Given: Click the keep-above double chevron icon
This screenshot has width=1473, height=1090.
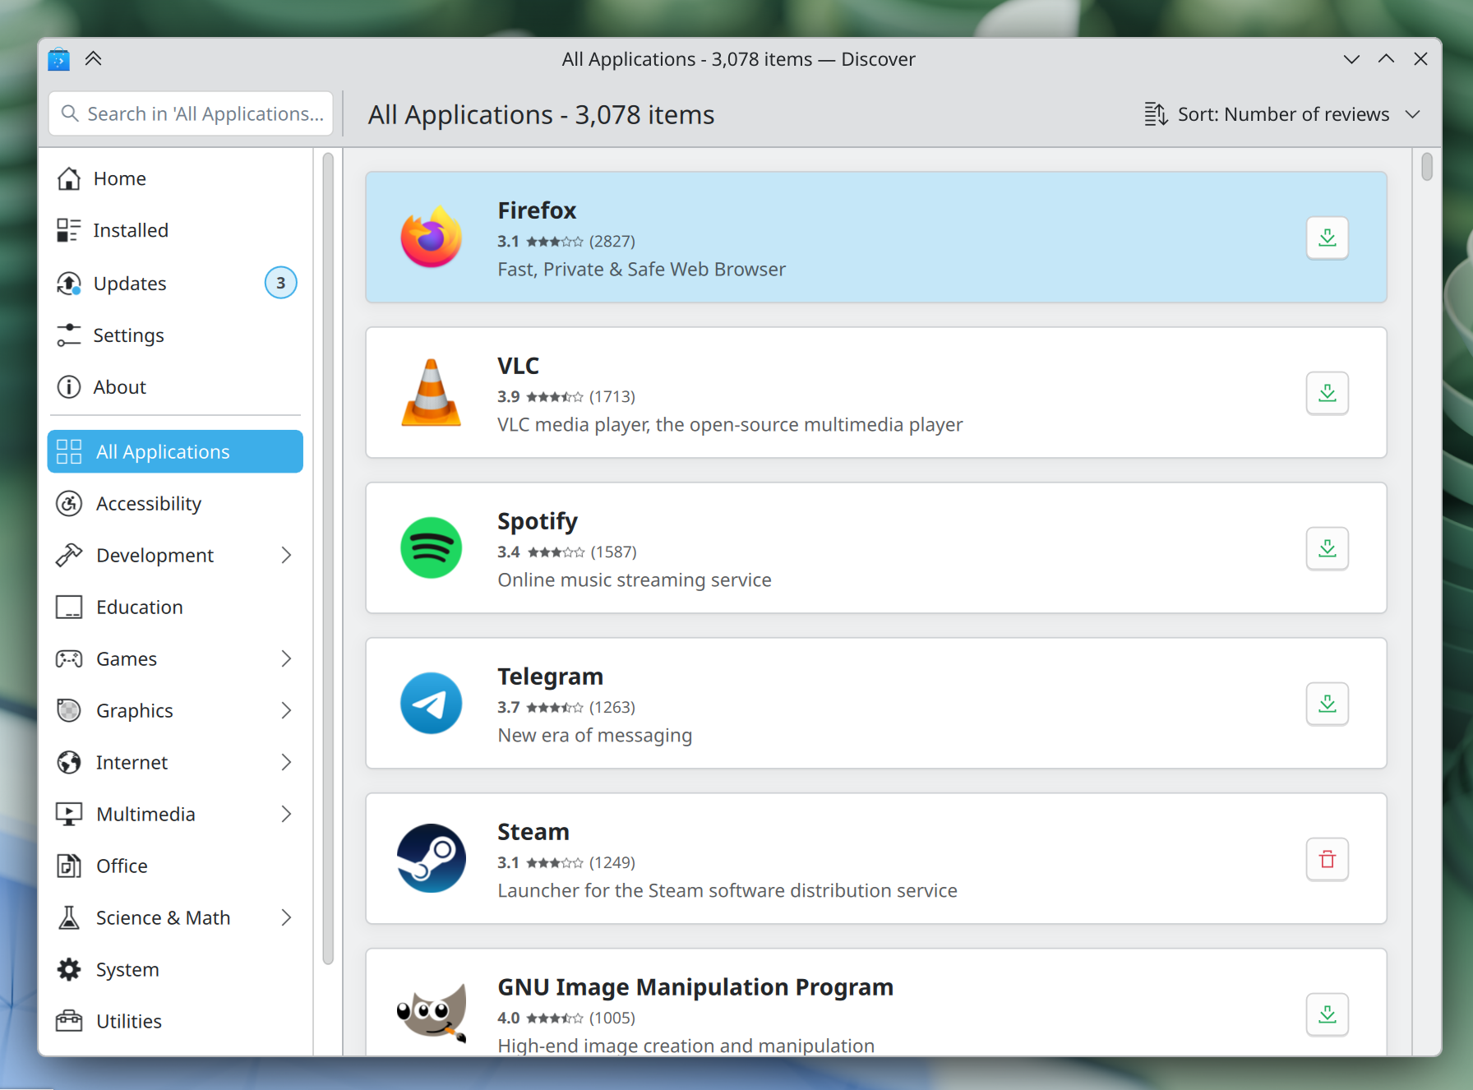Looking at the screenshot, I should point(94,59).
